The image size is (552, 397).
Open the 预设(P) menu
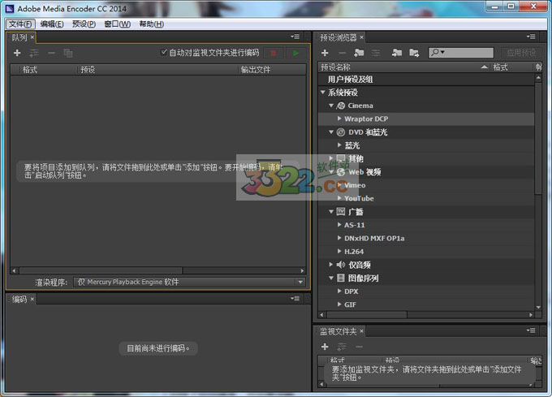(x=84, y=24)
